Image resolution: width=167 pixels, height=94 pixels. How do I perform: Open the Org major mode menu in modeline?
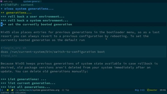[x=137, y=90]
